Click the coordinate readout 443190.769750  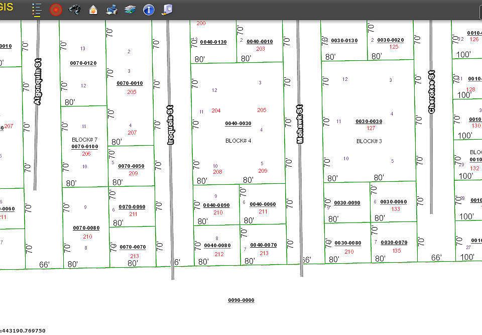[x=24, y=330]
